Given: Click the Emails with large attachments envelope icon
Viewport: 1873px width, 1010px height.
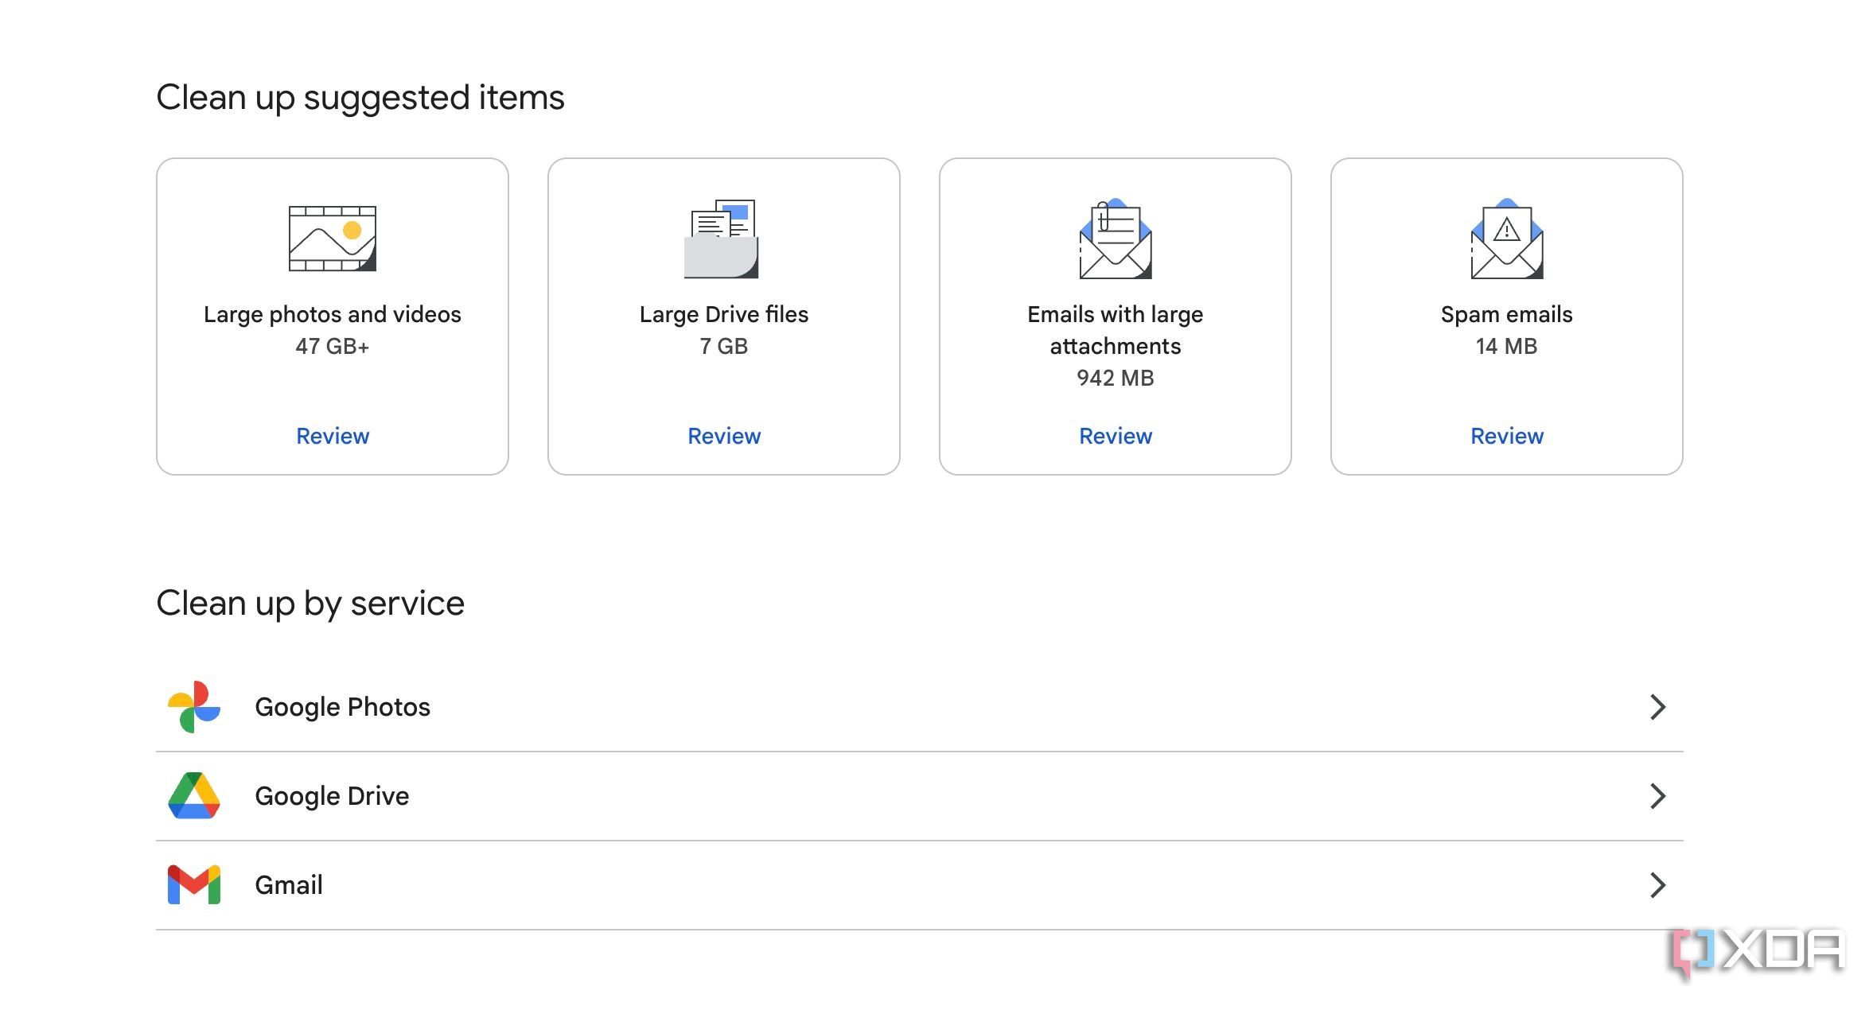Looking at the screenshot, I should pyautogui.click(x=1116, y=239).
